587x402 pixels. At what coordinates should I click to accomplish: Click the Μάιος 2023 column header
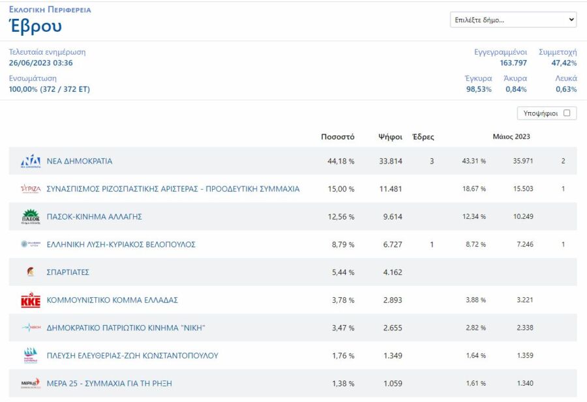[511, 137]
